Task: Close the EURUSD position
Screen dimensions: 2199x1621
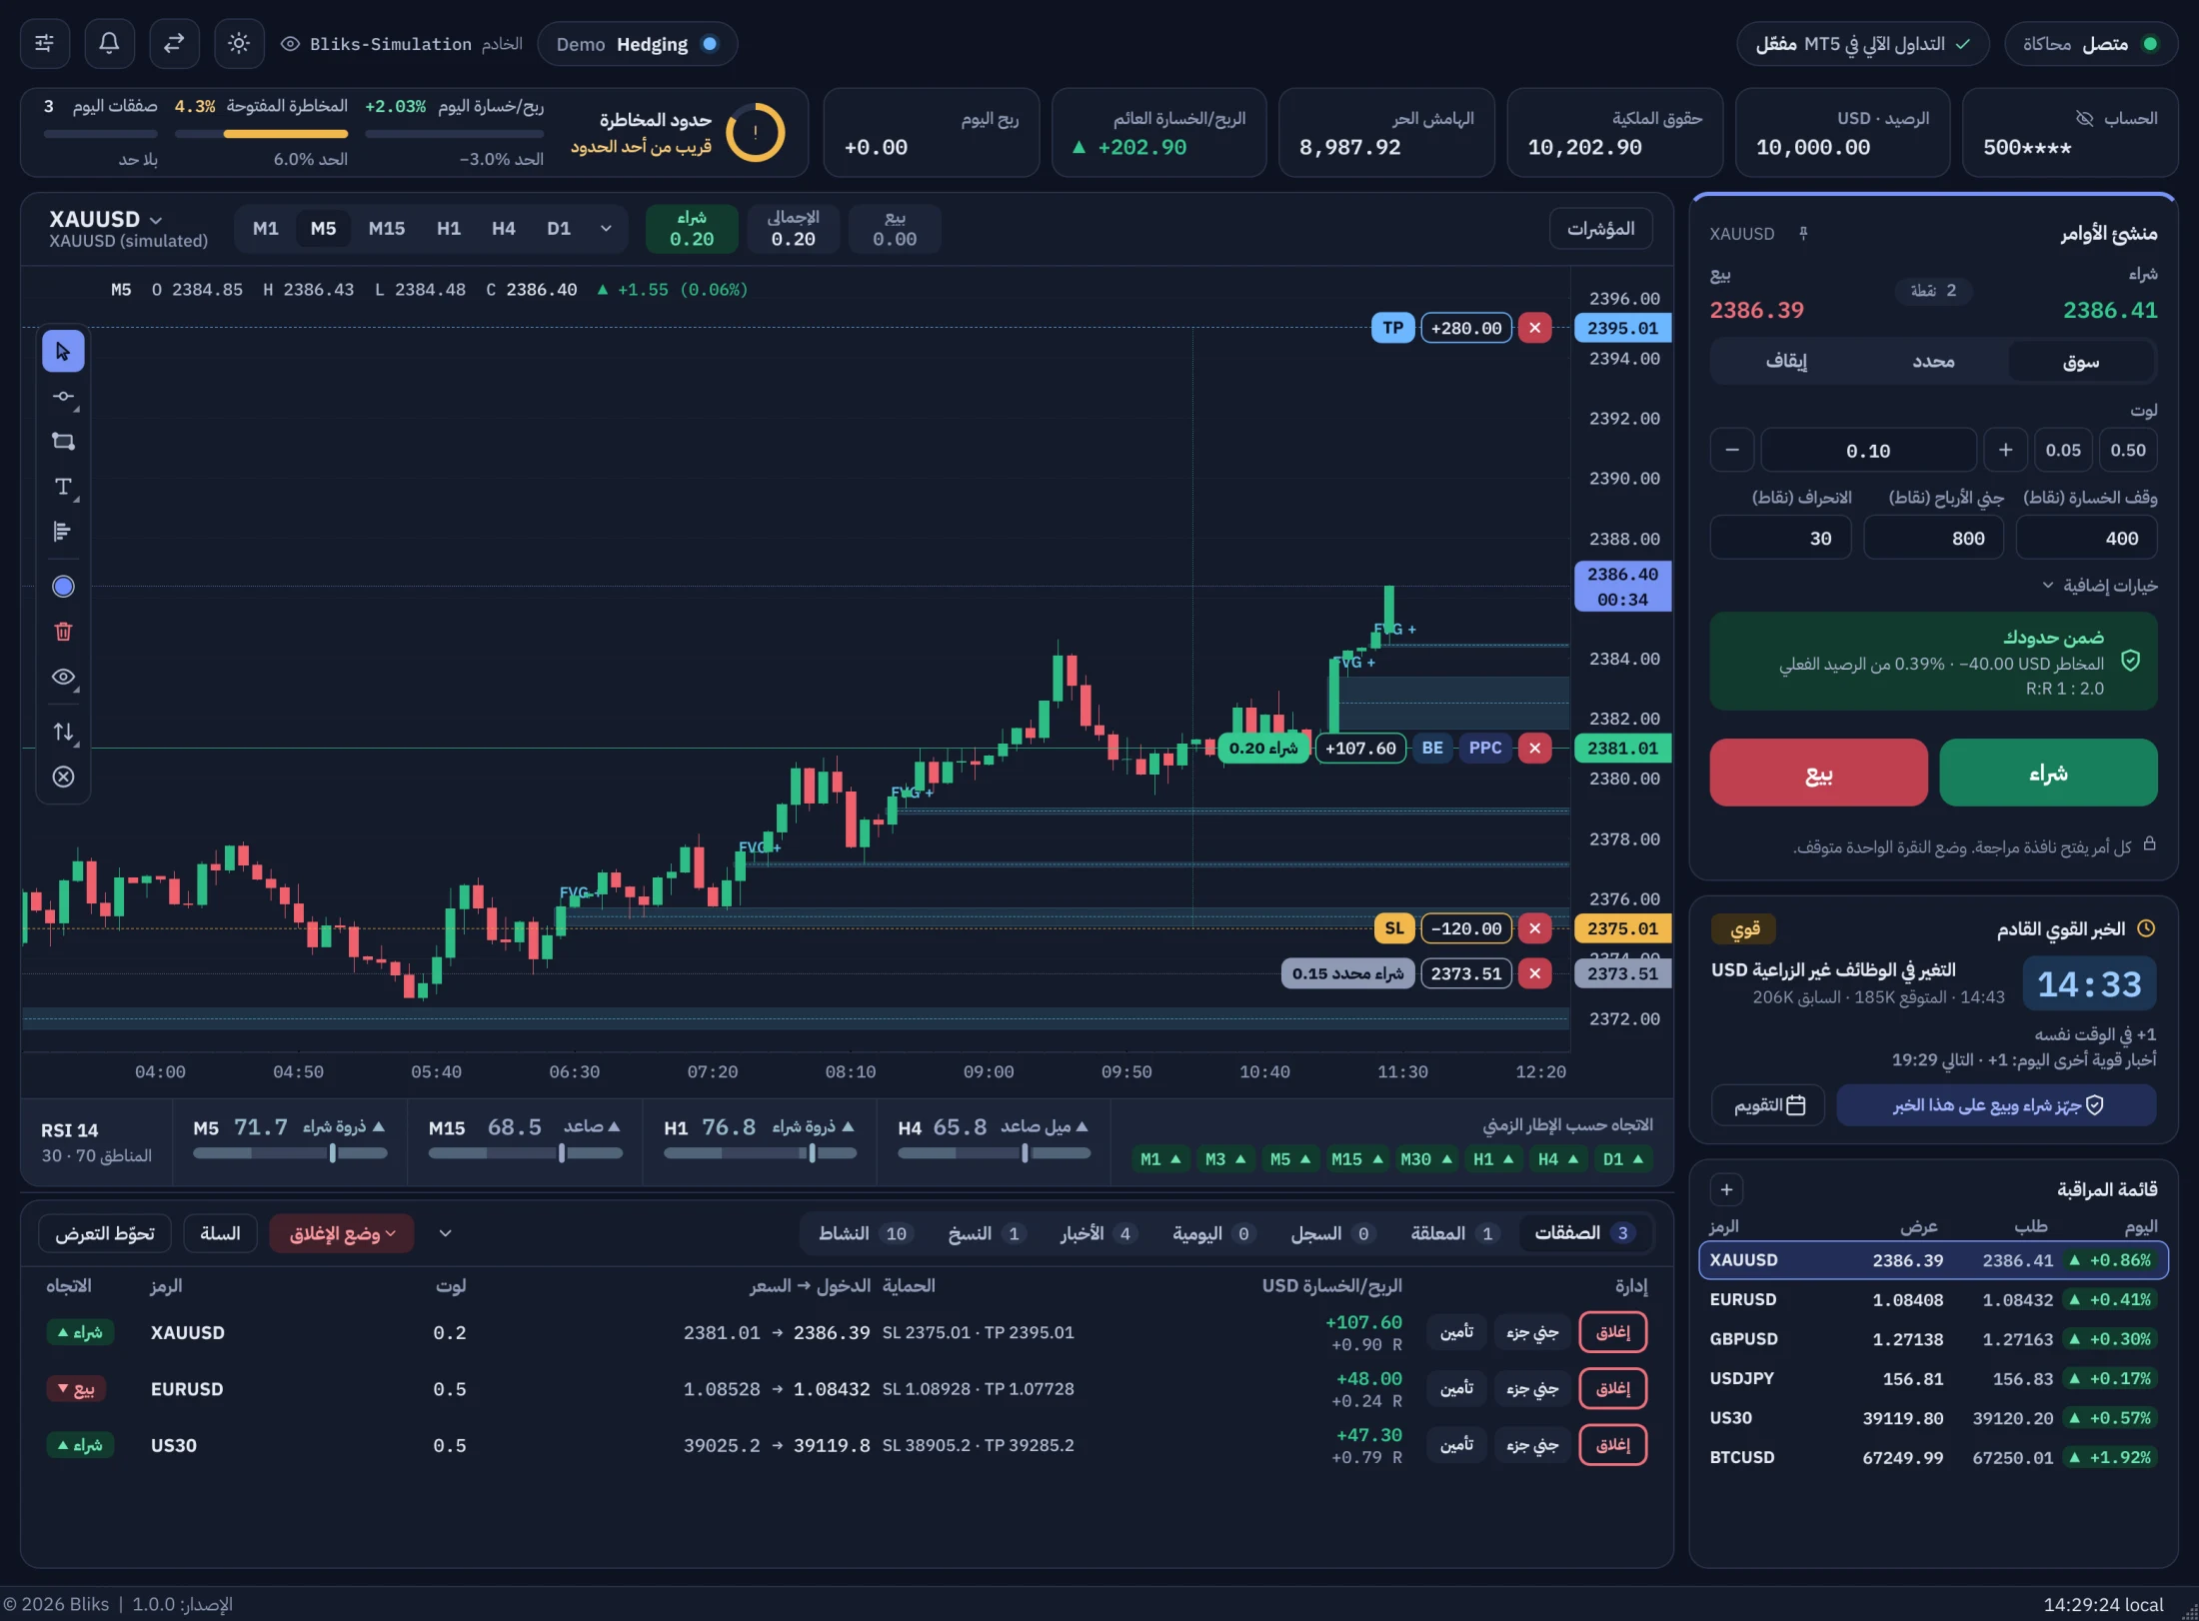Action: (x=1612, y=1388)
